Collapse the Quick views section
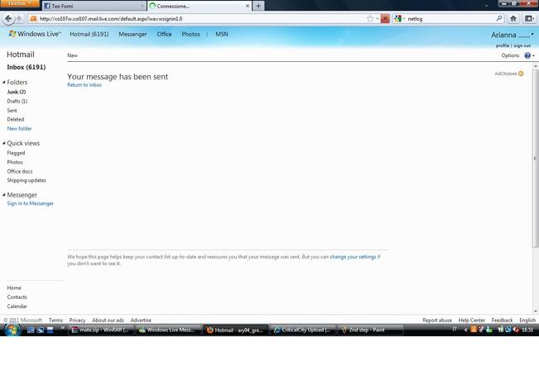 click(4, 143)
